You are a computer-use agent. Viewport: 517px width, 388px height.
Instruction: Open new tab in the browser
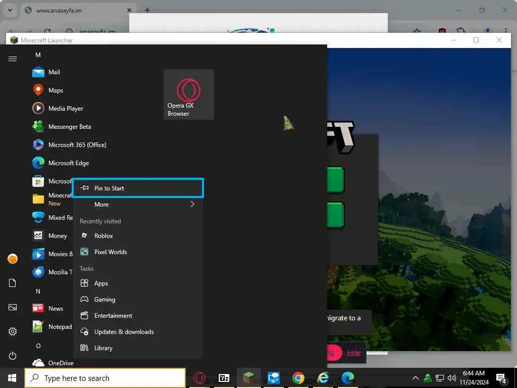coord(147,10)
